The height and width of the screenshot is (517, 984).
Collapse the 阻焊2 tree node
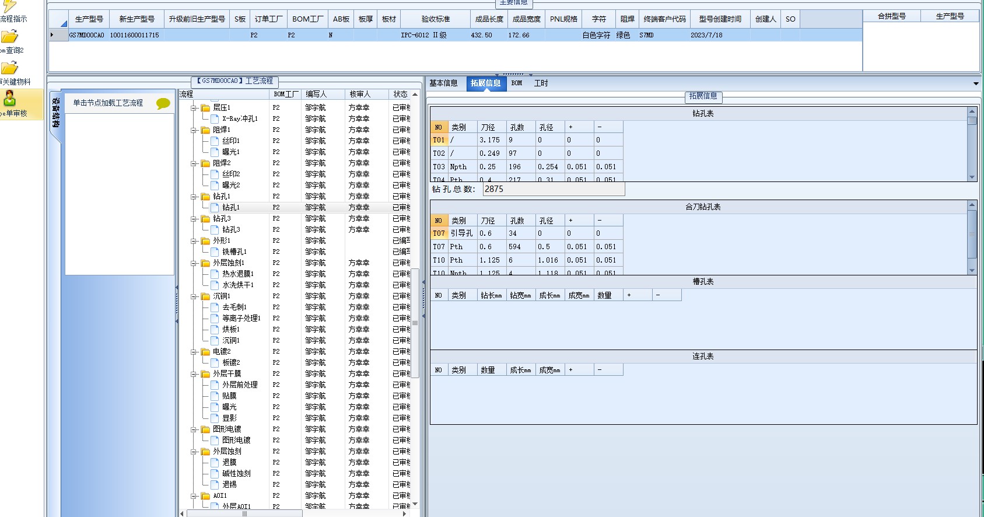pyautogui.click(x=193, y=163)
